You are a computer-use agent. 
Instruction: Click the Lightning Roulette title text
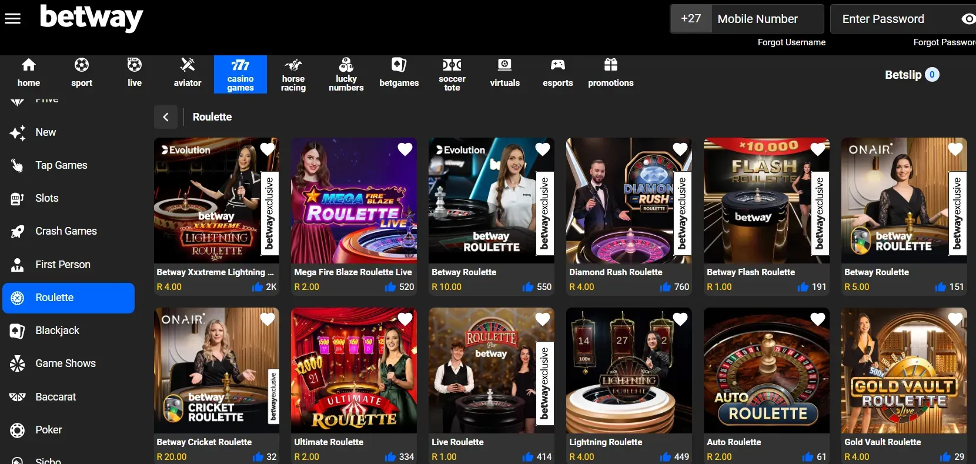(606, 442)
